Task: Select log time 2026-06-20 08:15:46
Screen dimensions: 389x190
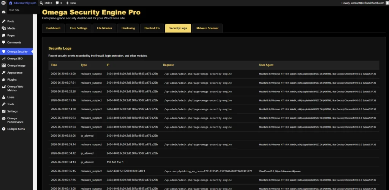Action: (63, 100)
